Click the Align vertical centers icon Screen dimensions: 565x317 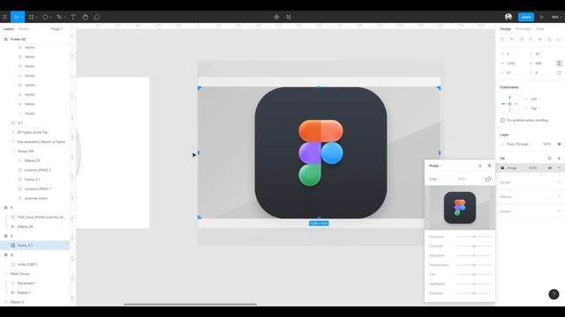540,39
